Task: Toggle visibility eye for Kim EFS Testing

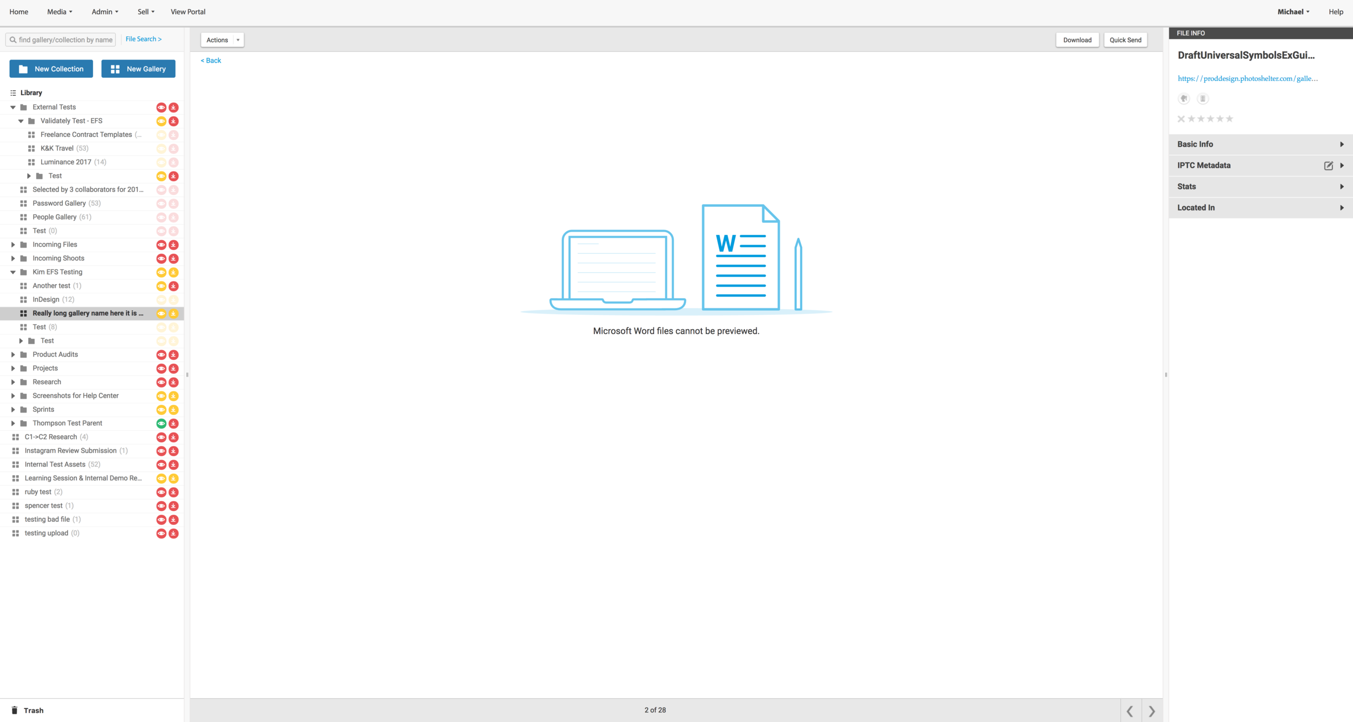Action: tap(161, 272)
